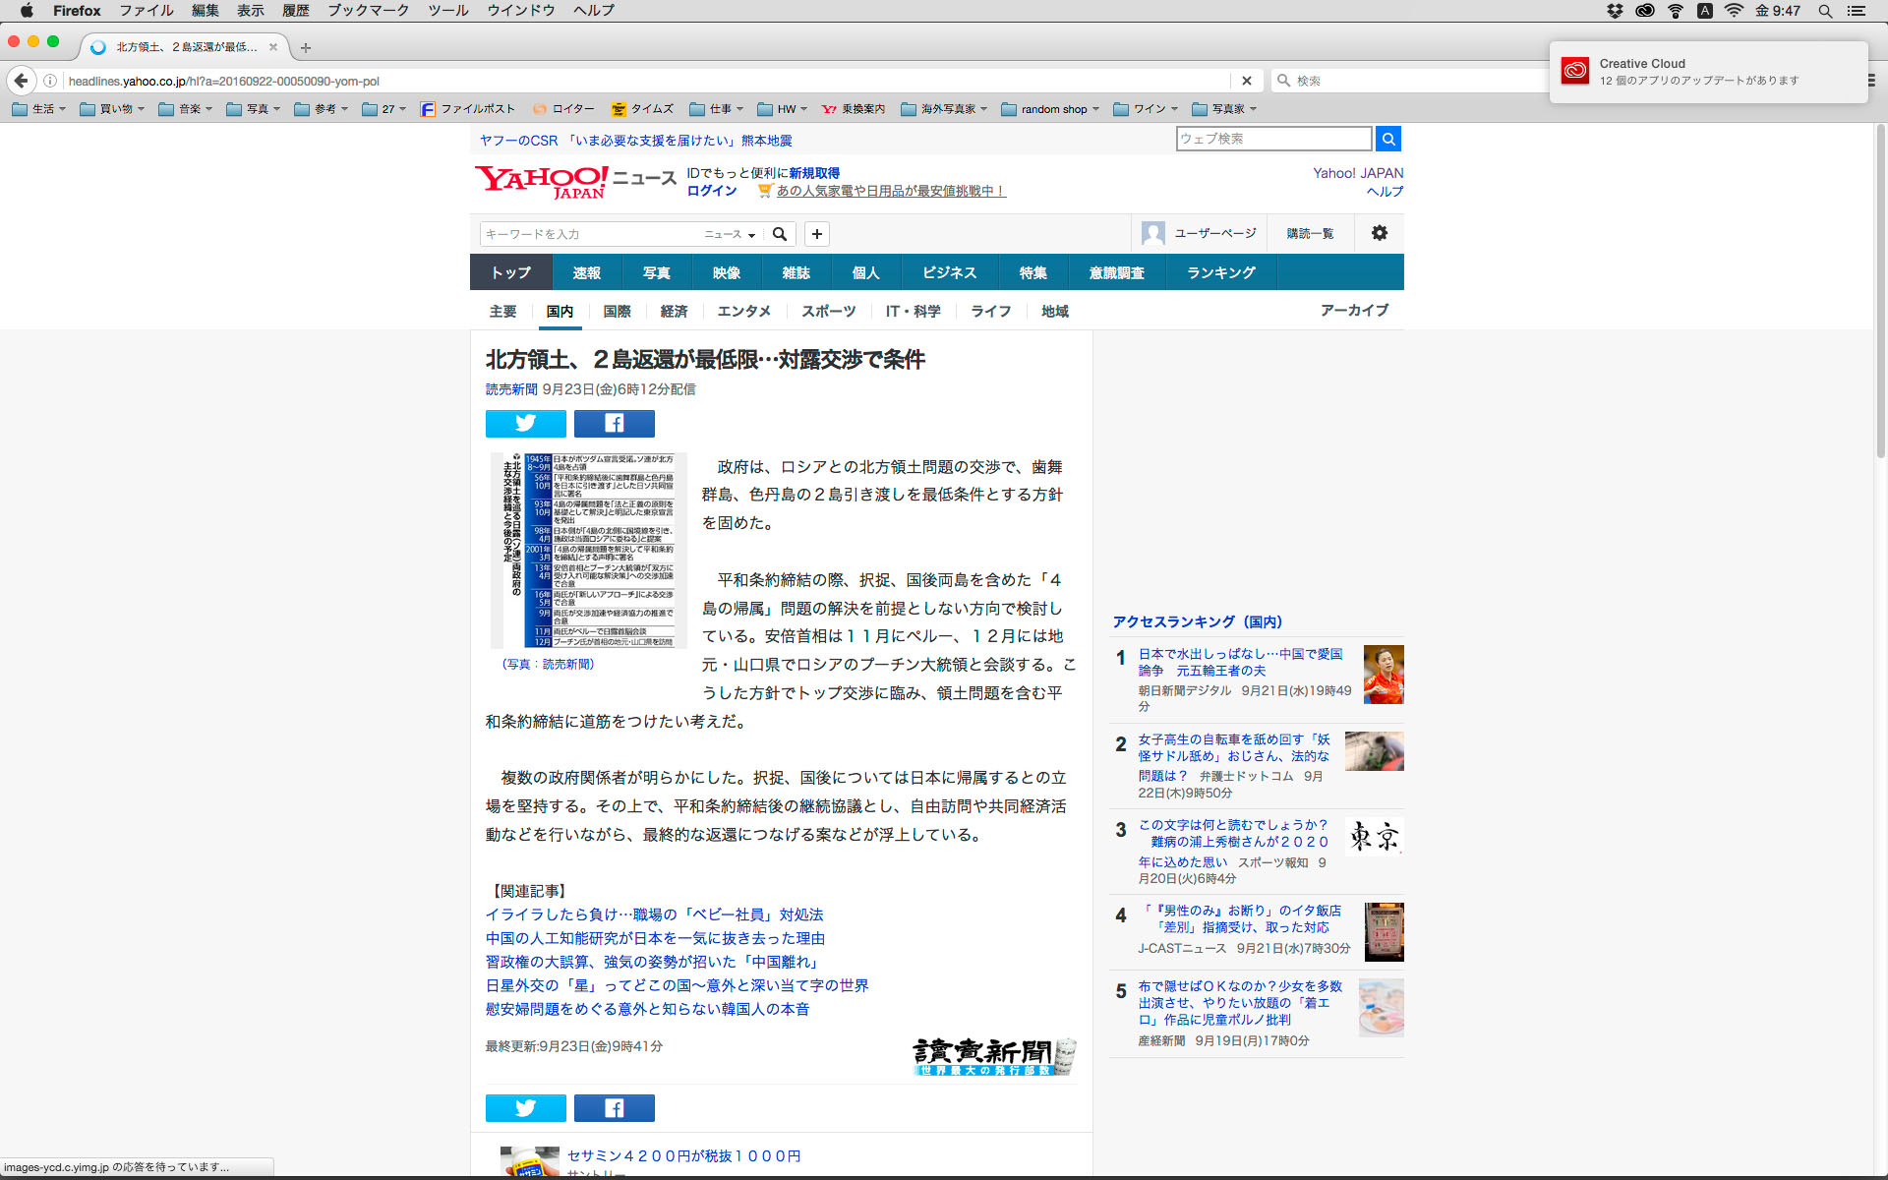Click keyword search magnifier icon

780,234
